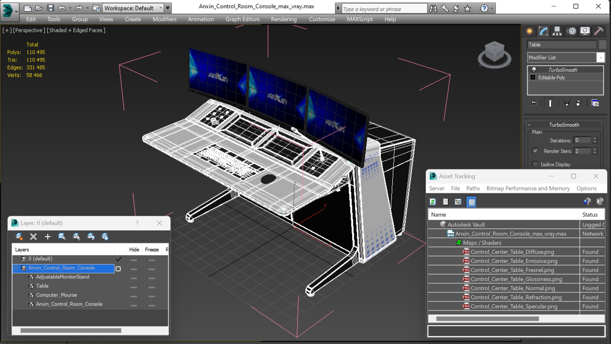Set 0 (default) as current layer checkmark

point(119,259)
